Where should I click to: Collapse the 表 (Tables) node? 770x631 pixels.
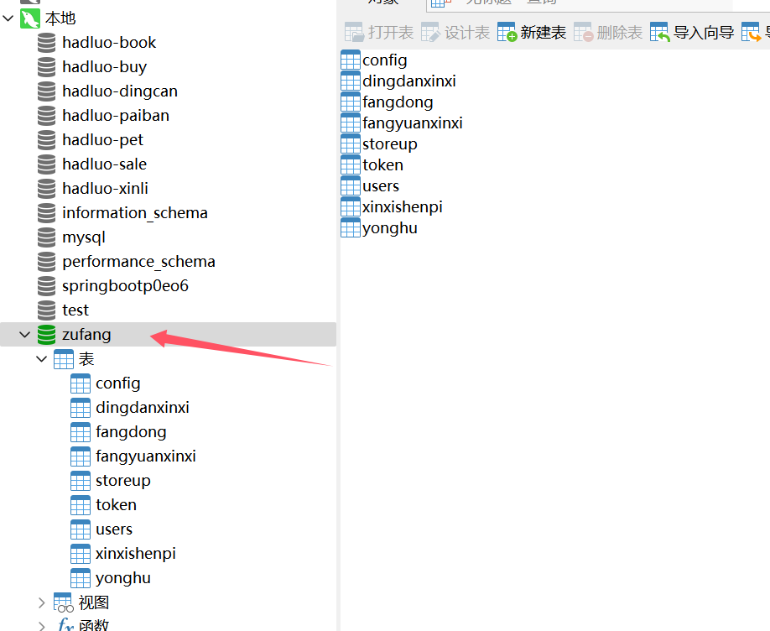point(41,358)
